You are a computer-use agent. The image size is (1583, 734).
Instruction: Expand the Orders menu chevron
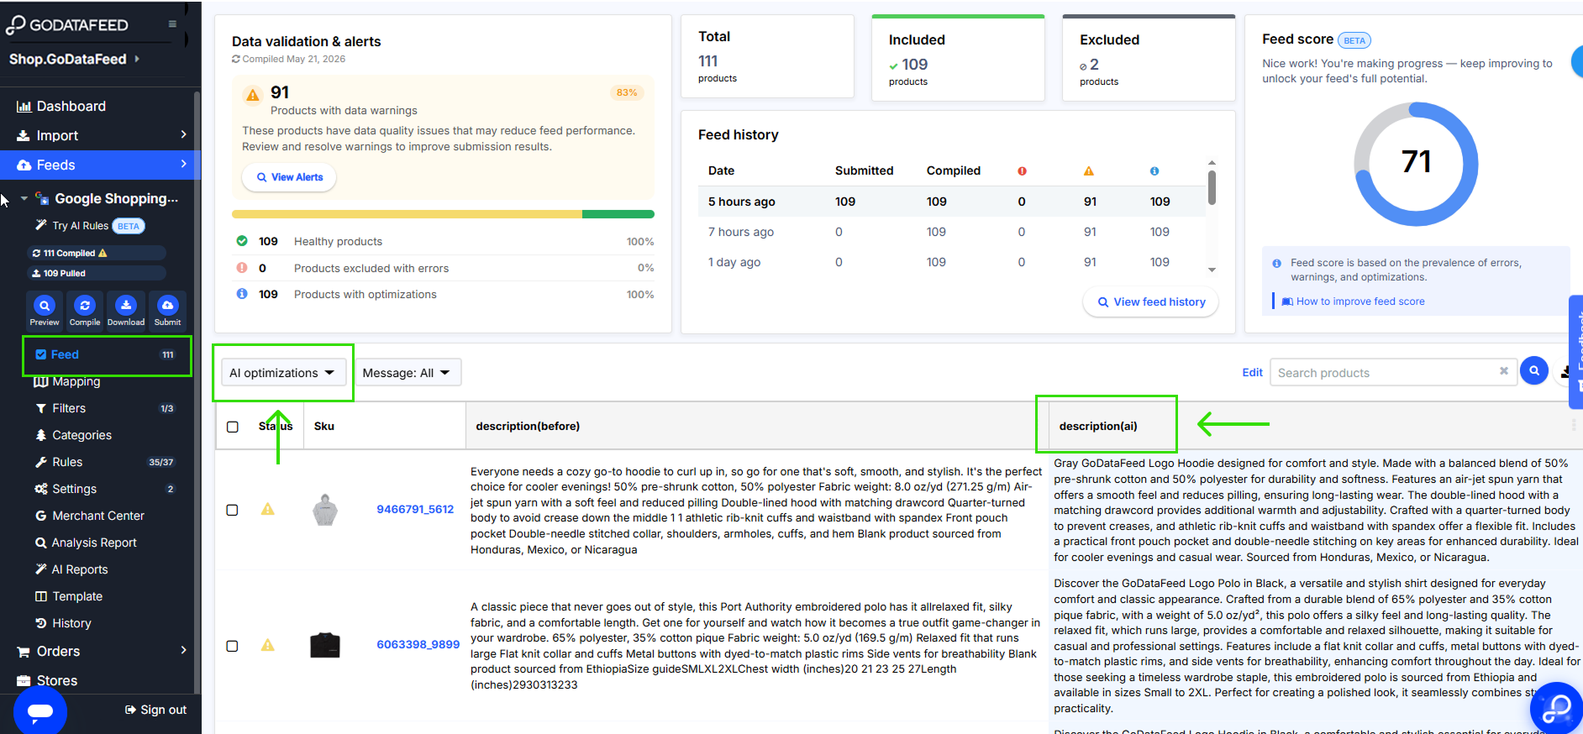pos(184,650)
